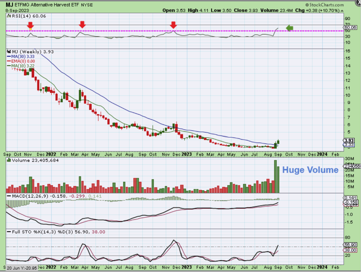Click the Close 3.93 value in header
This screenshot has height=272, width=361.
pyautogui.click(x=246, y=10)
